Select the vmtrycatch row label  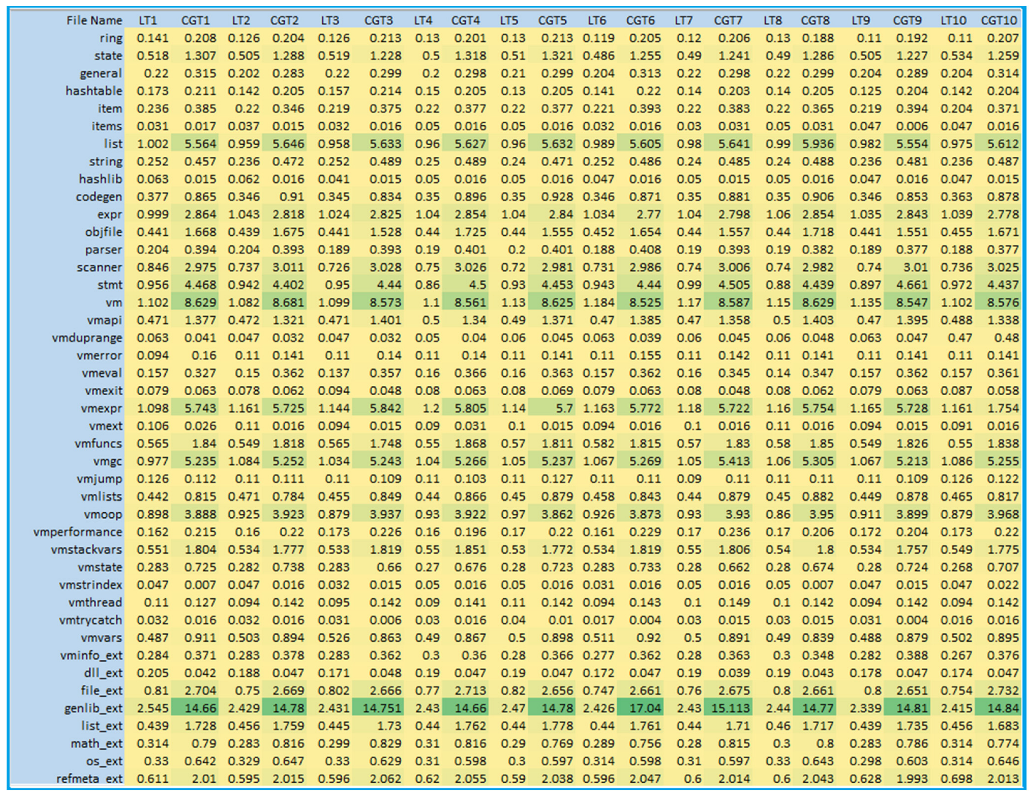pos(90,620)
